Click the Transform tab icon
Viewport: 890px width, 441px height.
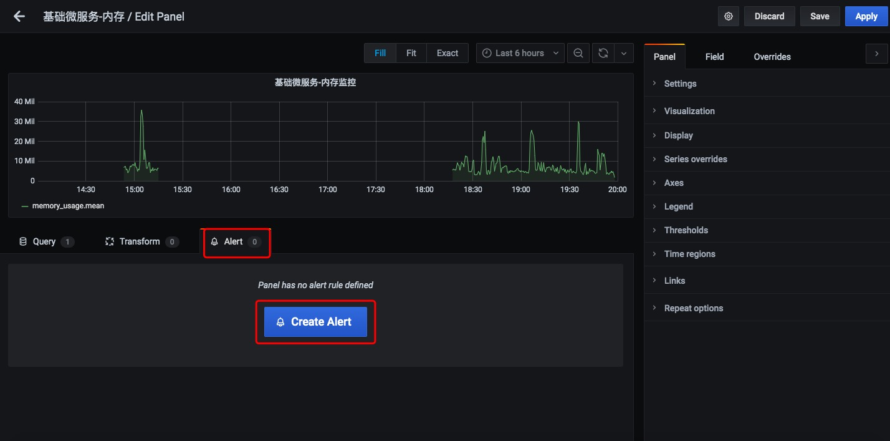click(x=110, y=241)
